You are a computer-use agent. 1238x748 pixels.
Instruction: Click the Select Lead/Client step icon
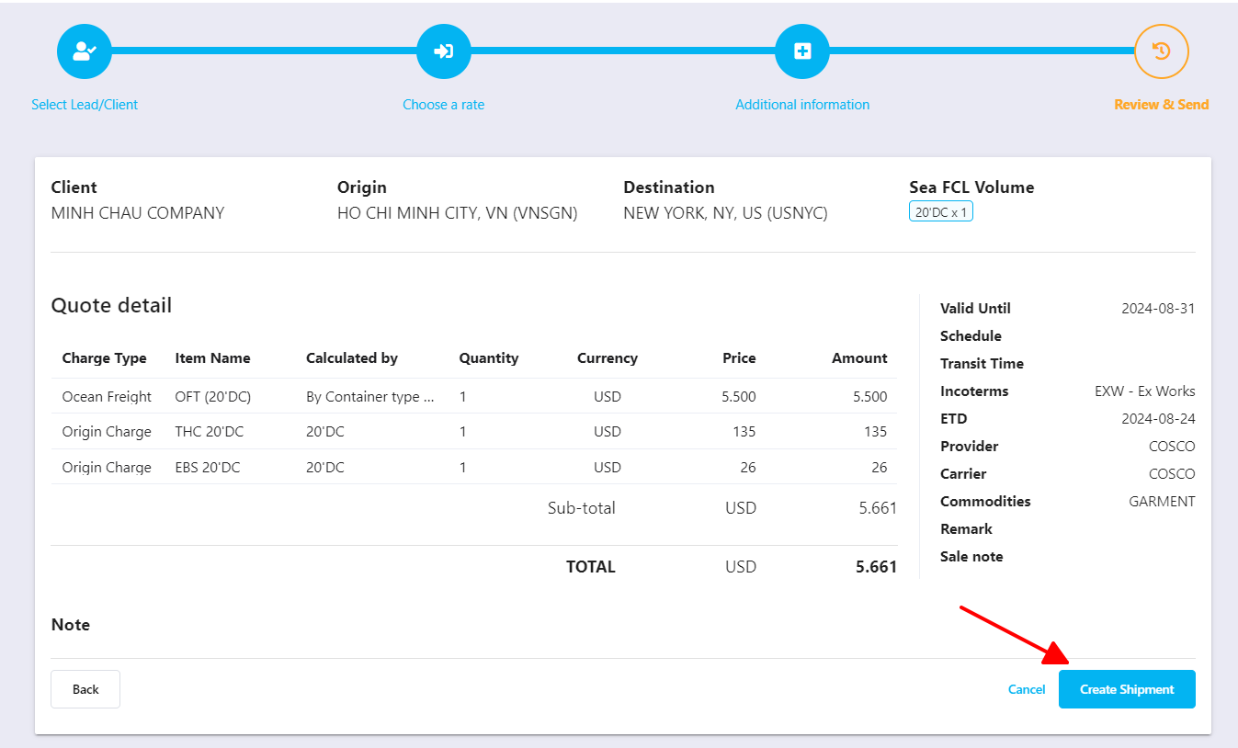coord(85,51)
